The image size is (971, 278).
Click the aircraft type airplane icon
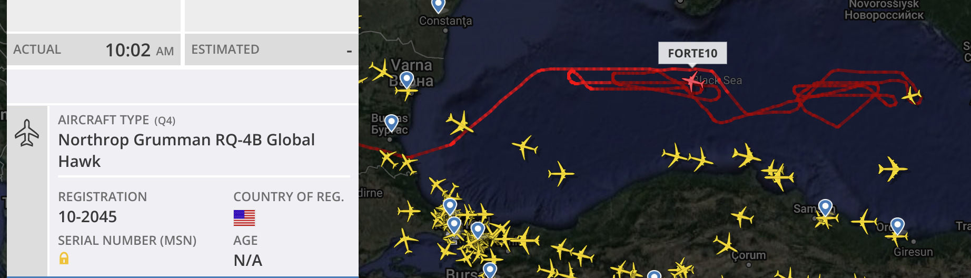point(27,133)
